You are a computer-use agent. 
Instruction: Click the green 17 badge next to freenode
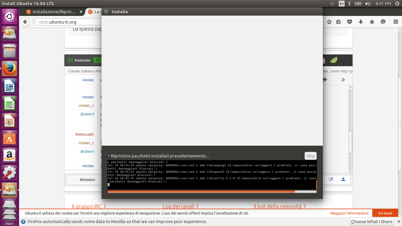(98, 60)
